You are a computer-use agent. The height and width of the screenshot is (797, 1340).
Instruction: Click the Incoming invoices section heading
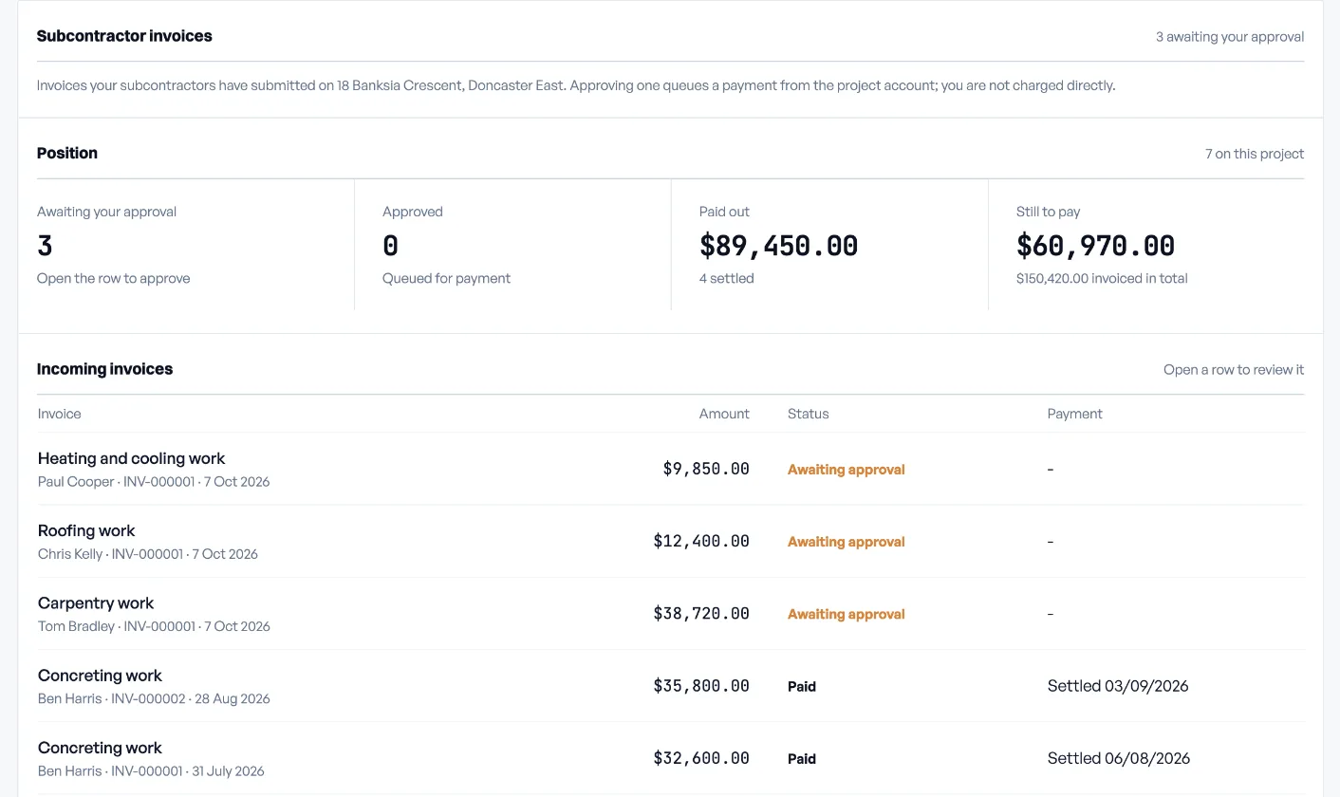pyautogui.click(x=104, y=369)
